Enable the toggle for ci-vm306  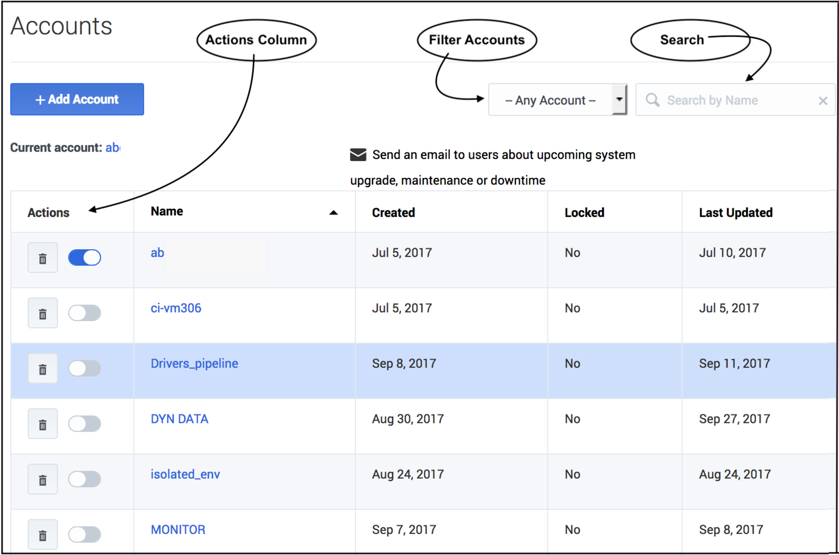click(84, 313)
